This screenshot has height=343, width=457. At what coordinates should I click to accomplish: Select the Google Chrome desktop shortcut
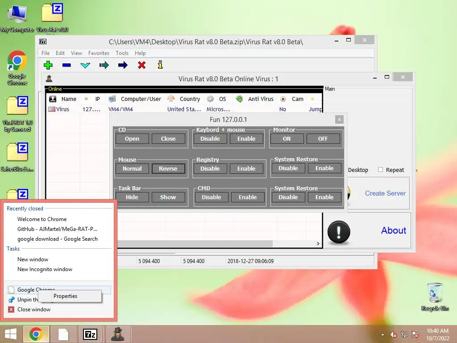[17, 68]
